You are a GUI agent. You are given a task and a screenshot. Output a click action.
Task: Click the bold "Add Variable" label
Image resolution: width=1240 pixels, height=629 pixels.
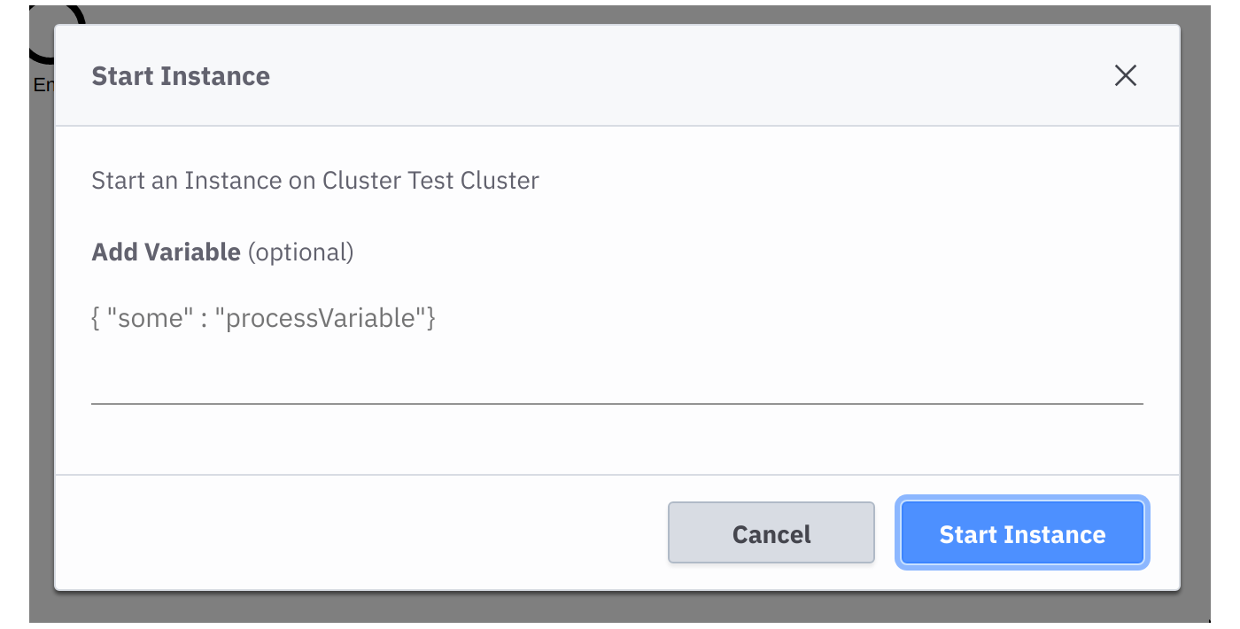167,252
